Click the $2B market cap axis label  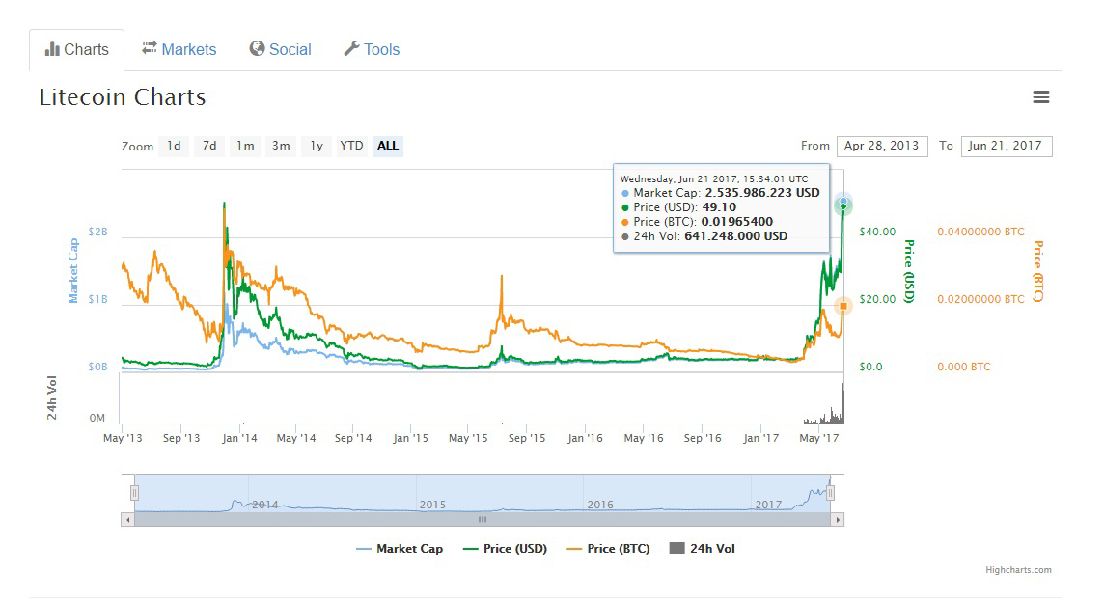(x=97, y=232)
